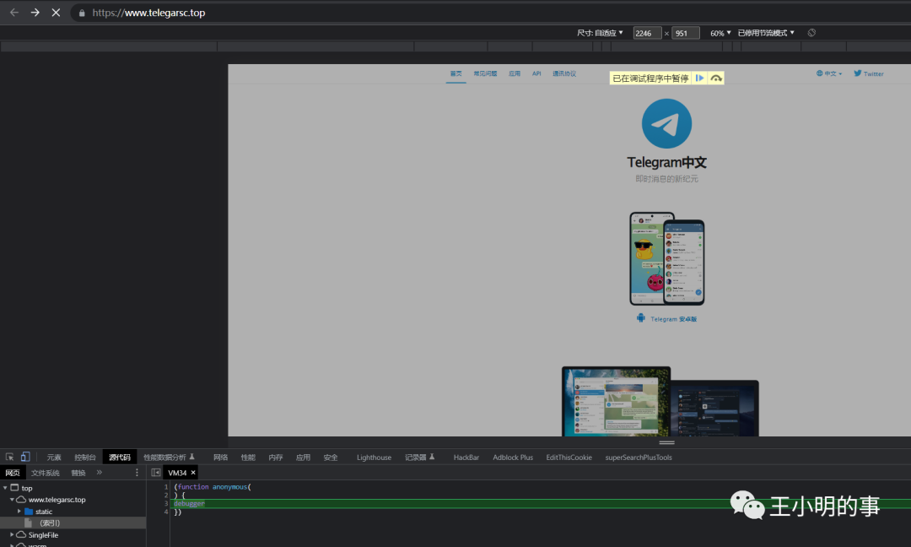Viewport: 911px width, 547px height.
Task: Click the desktop laptop screenshots image
Action: pos(660,401)
